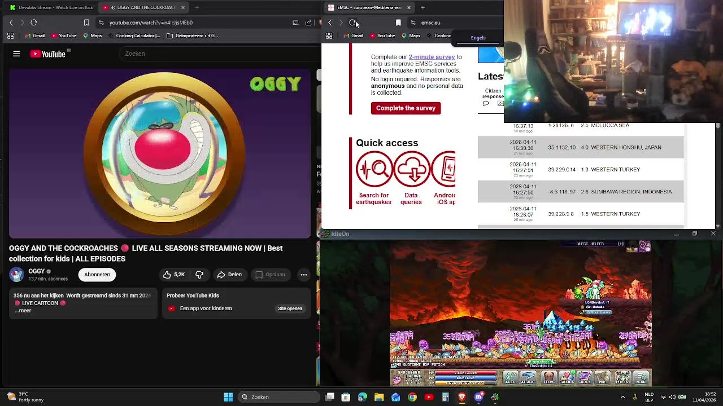Launch Brave browser from taskbar
This screenshot has width=723, height=406.
462,397
